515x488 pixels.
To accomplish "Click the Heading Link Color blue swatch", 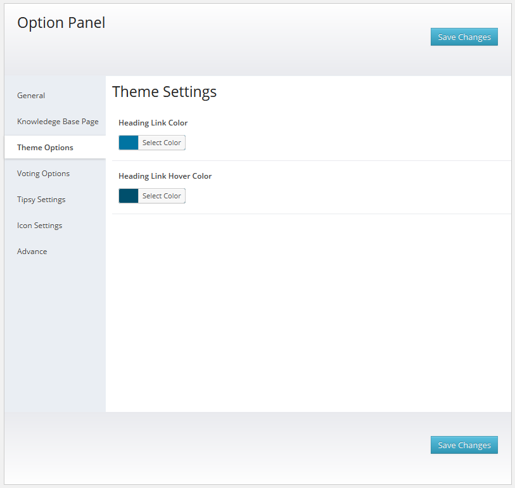I will click(x=129, y=143).
